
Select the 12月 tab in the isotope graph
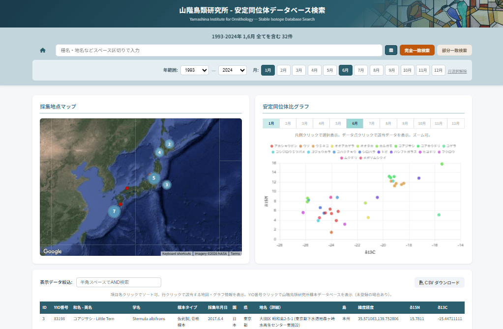455,123
